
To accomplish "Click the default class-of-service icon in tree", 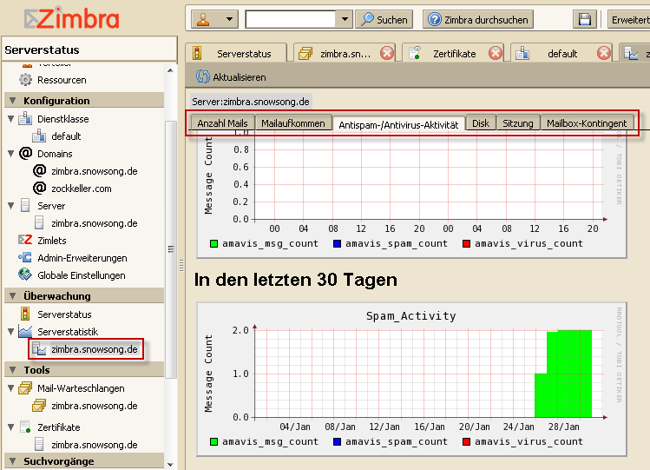I will click(39, 136).
